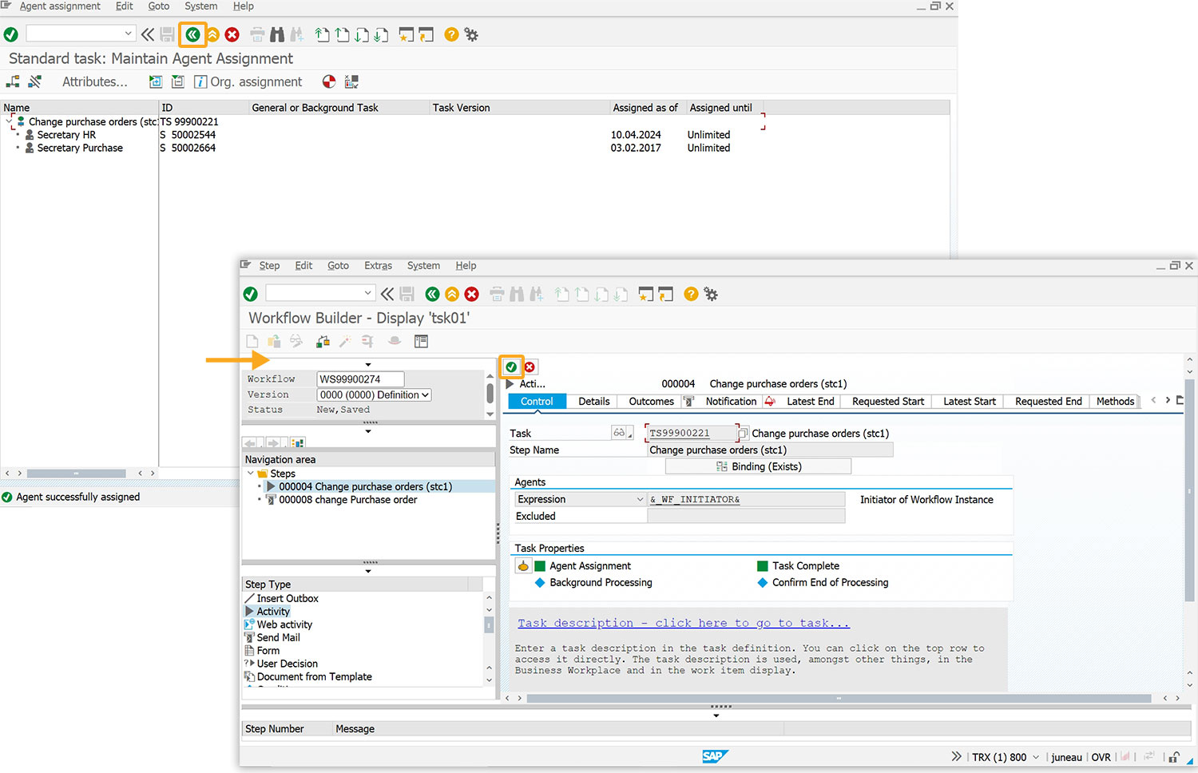The height and width of the screenshot is (773, 1198).
Task: Click the binoculars Find icon in top toolbar
Action: point(277,34)
